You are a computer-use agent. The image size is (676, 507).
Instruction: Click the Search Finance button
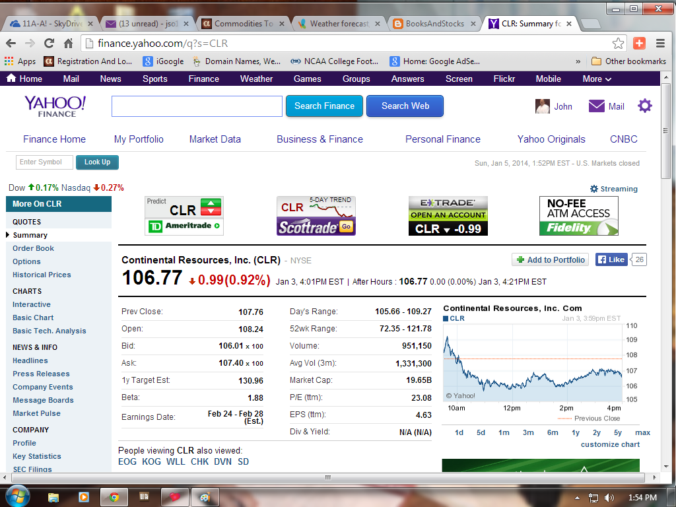324,106
